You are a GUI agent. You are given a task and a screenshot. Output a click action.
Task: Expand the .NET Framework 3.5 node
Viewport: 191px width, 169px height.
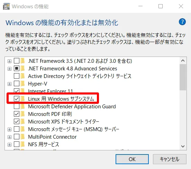coord(9,61)
